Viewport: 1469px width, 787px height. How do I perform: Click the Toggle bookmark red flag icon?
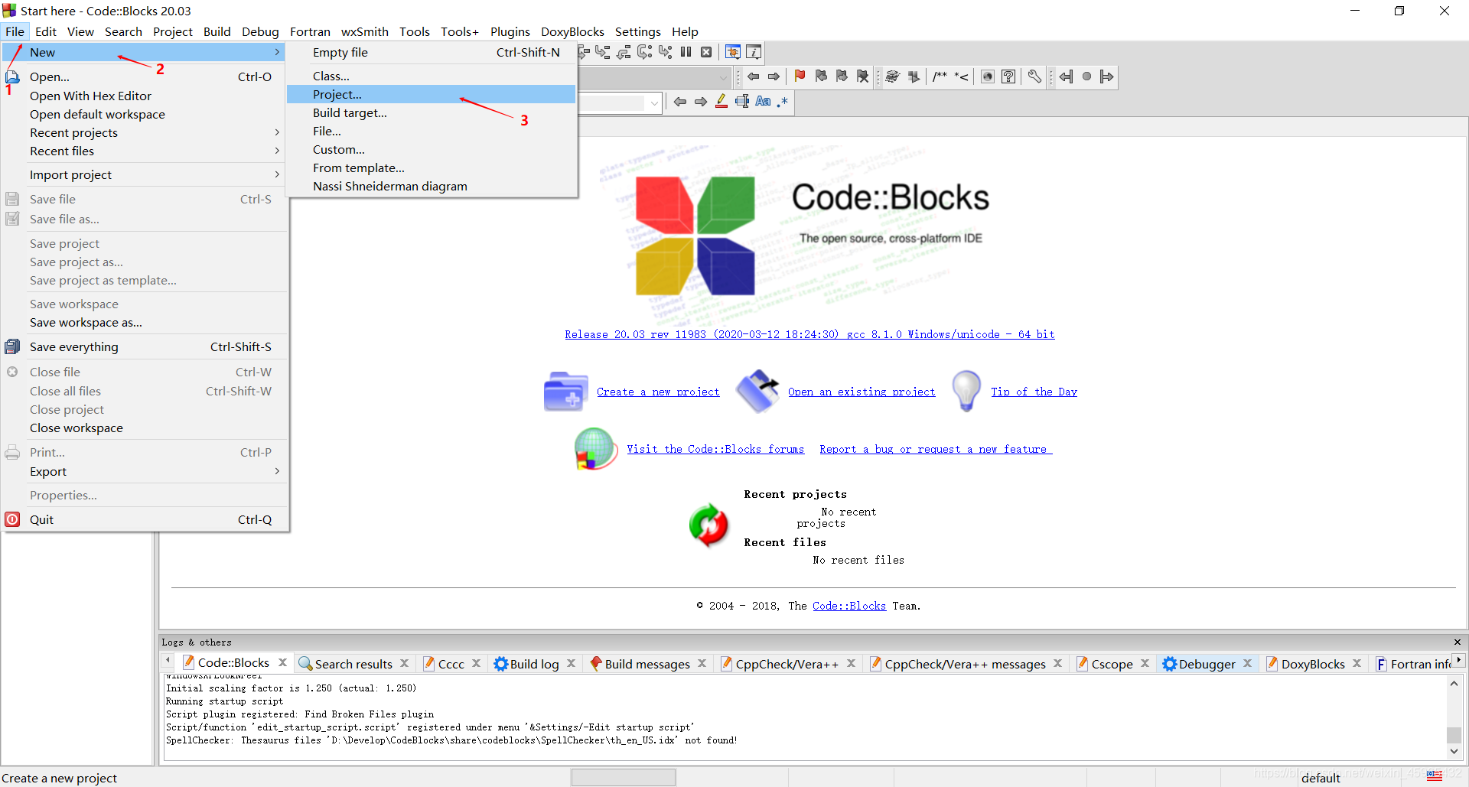800,76
